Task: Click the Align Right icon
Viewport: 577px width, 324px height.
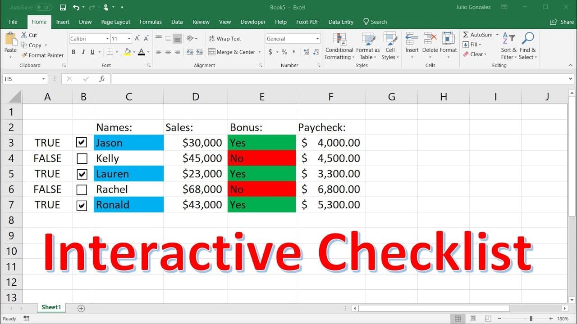Action: 177,52
